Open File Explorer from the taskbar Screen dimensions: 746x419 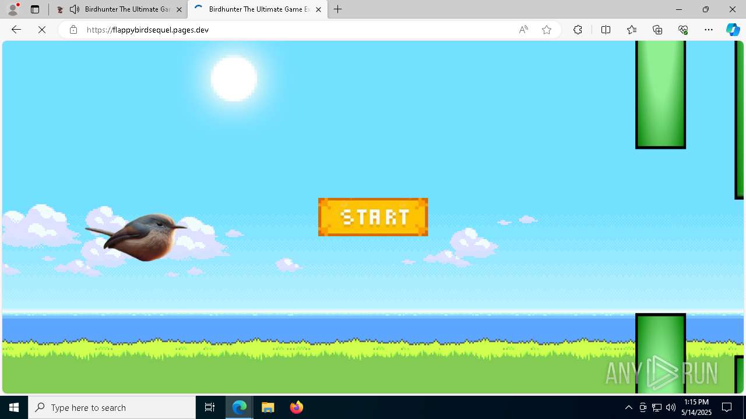268,407
